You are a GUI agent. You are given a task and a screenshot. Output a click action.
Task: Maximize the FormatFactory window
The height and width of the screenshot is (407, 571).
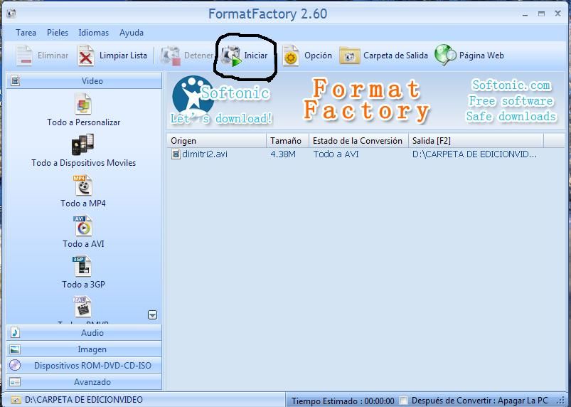tap(542, 14)
